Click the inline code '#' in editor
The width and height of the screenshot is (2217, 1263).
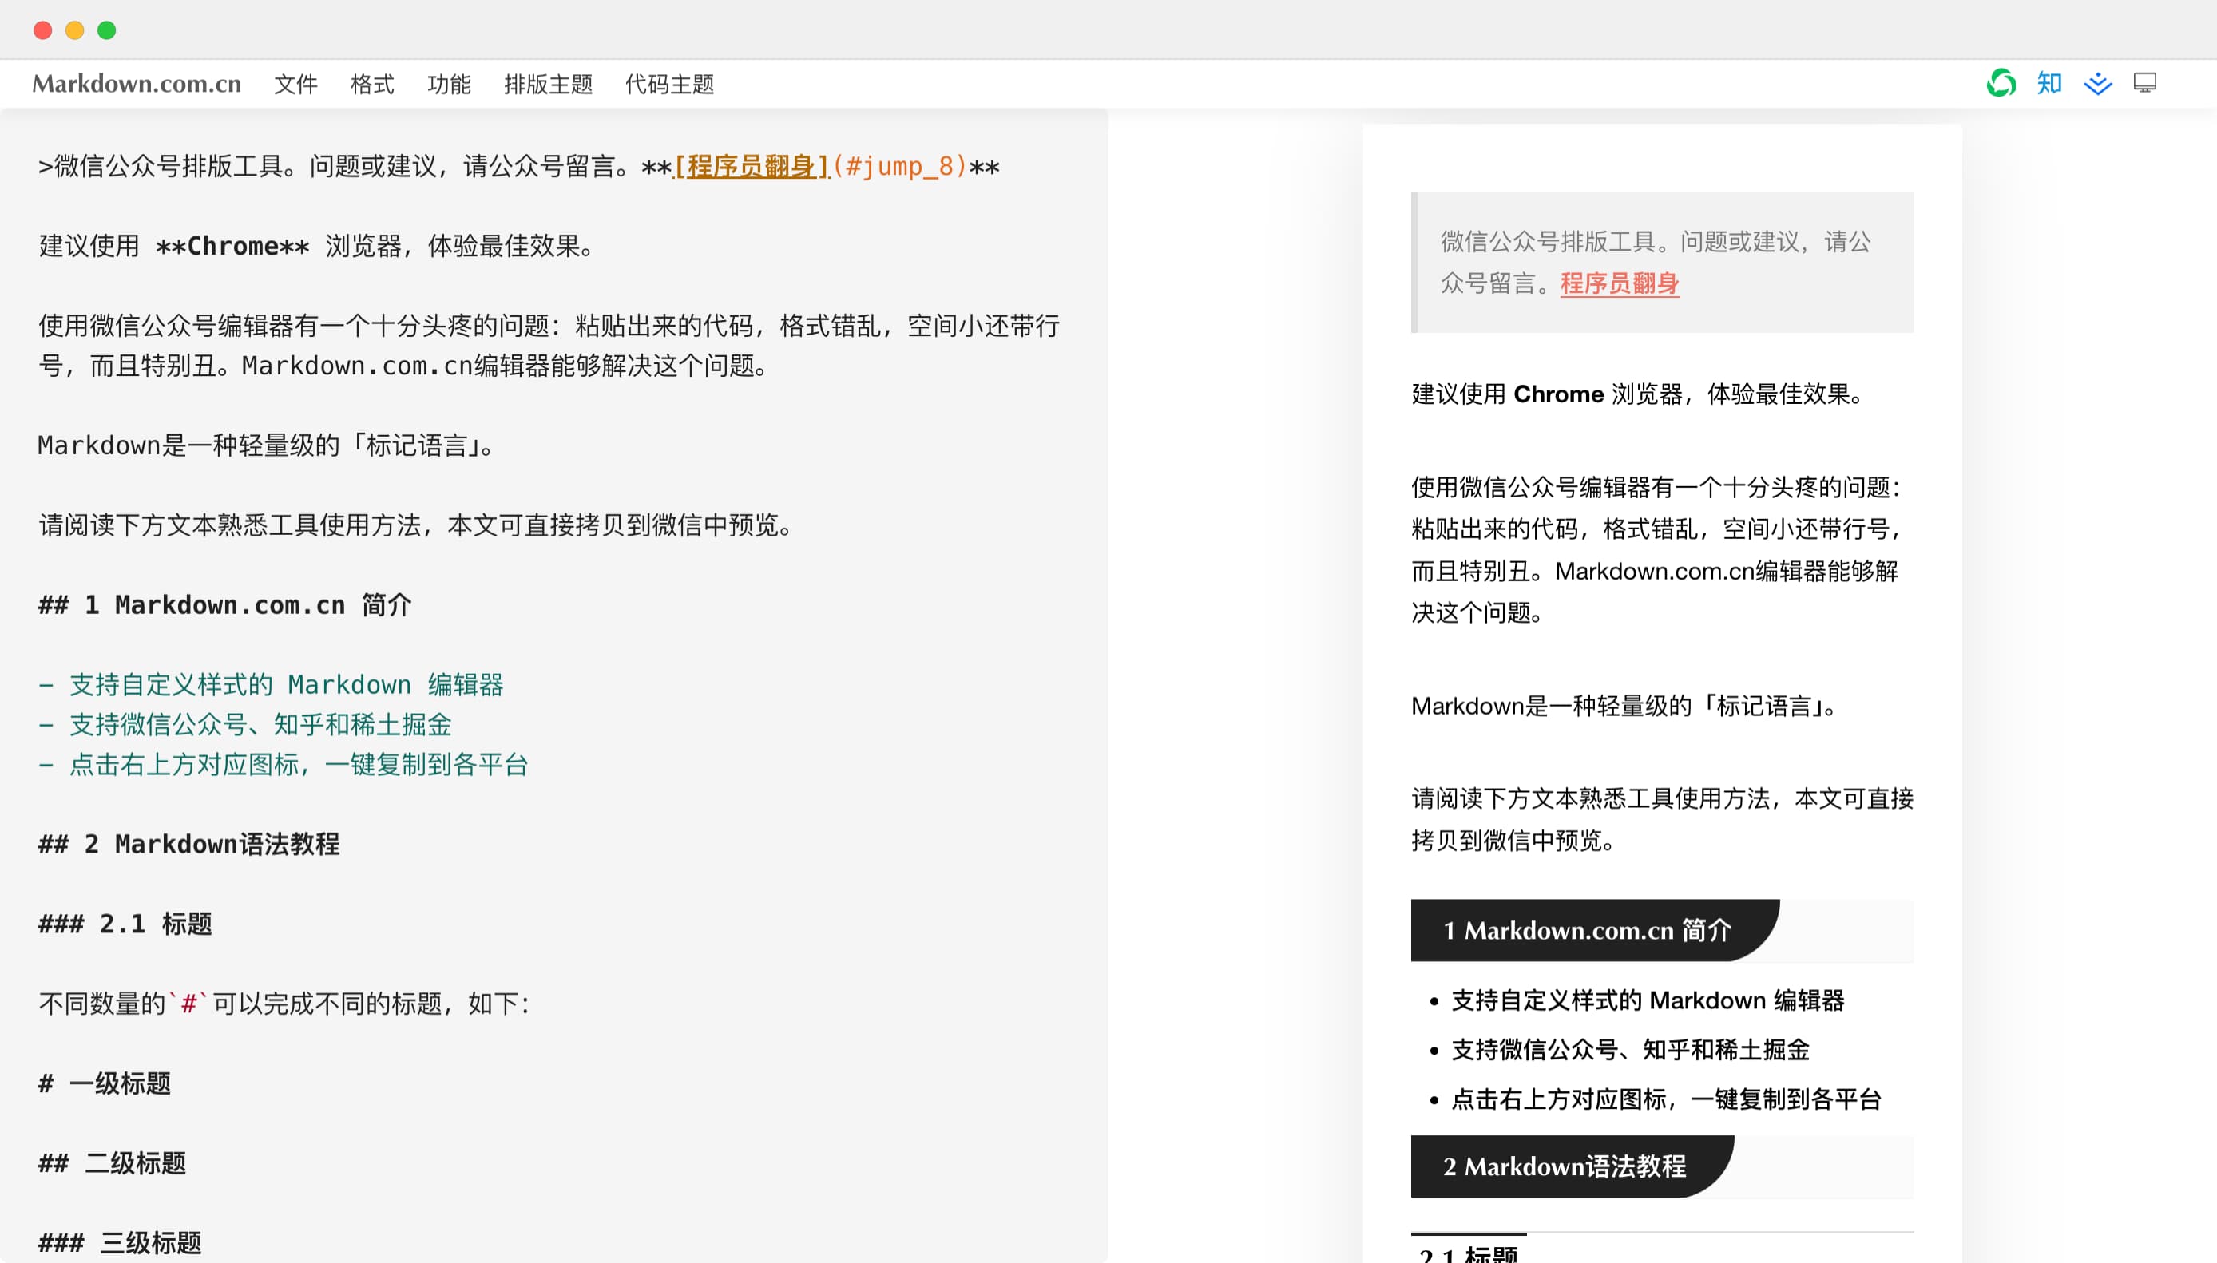[x=188, y=1004]
